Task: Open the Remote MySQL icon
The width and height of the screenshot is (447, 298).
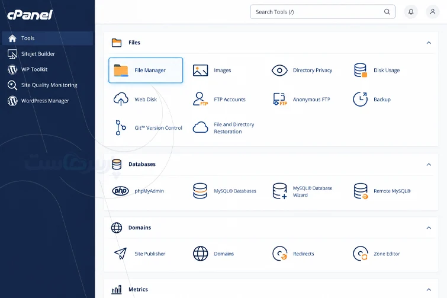Action: click(361, 191)
